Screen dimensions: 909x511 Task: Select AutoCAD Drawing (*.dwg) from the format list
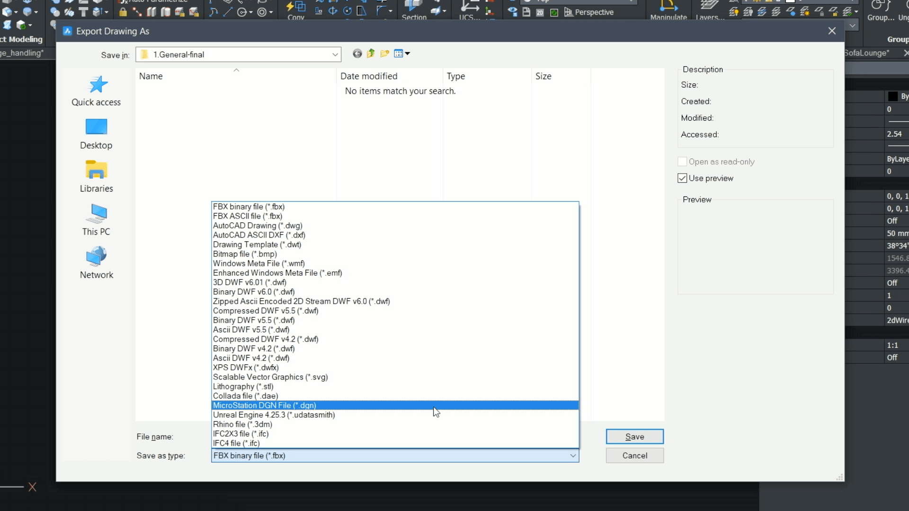tap(258, 226)
